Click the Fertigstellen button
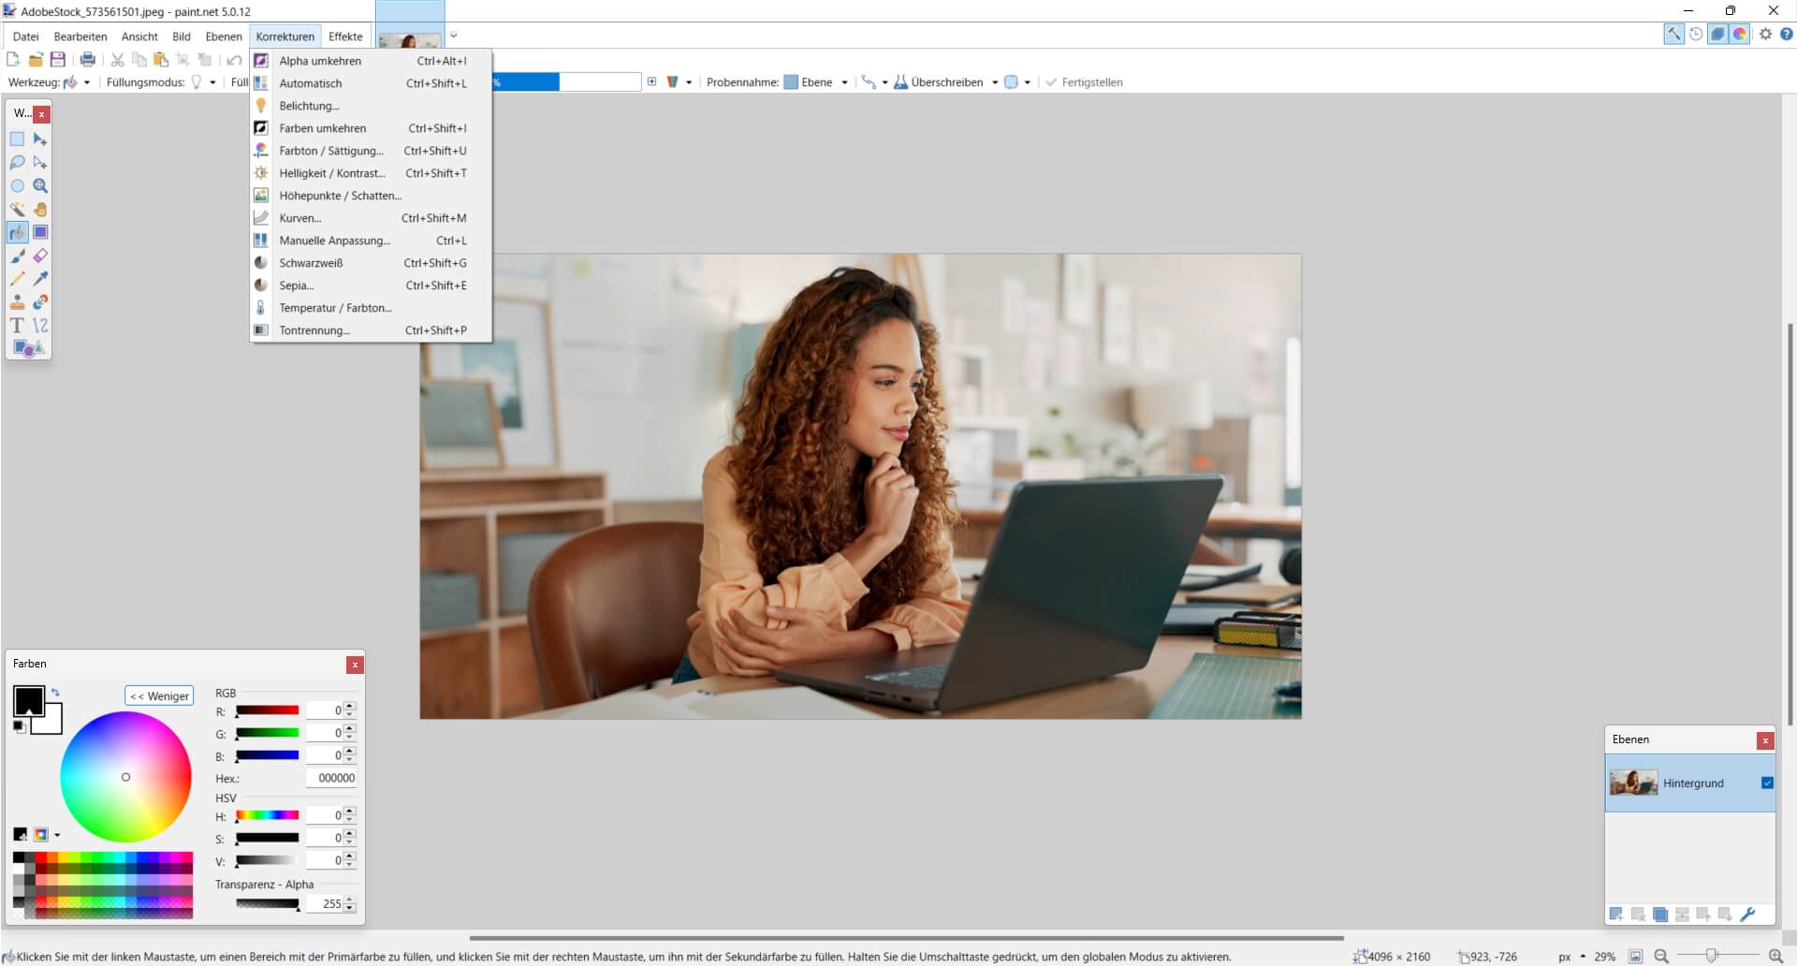Viewport: 1797px width, 966px height. (x=1084, y=82)
